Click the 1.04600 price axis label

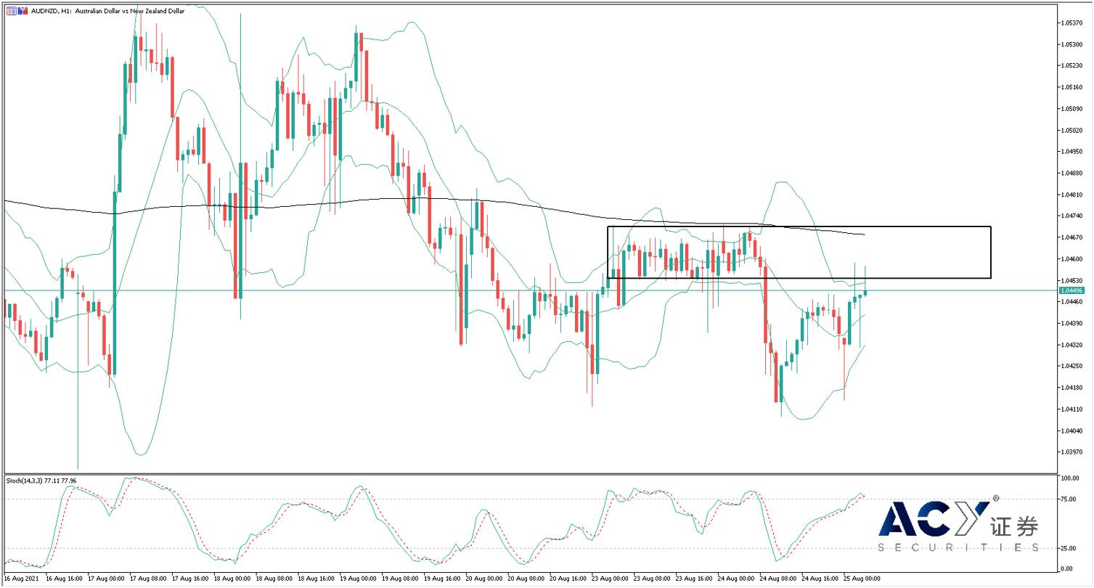tap(1072, 259)
